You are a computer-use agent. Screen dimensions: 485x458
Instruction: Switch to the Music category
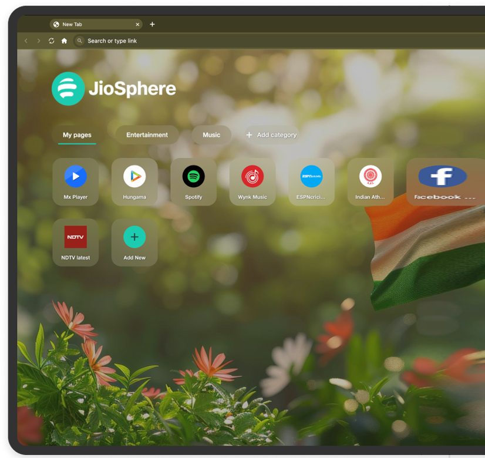(211, 135)
